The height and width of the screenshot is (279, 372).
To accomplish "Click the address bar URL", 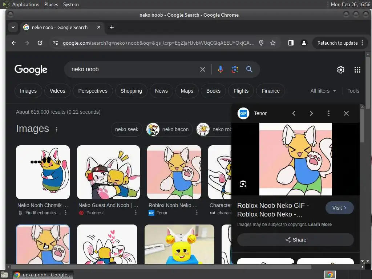I will tap(158, 43).
